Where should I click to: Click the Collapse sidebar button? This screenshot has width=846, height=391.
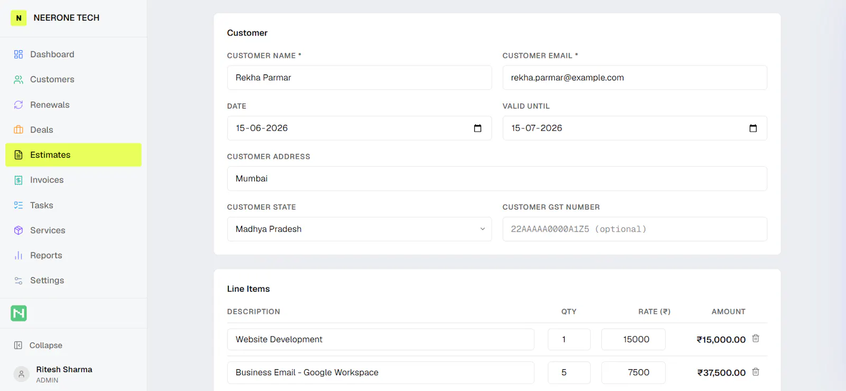pos(38,345)
